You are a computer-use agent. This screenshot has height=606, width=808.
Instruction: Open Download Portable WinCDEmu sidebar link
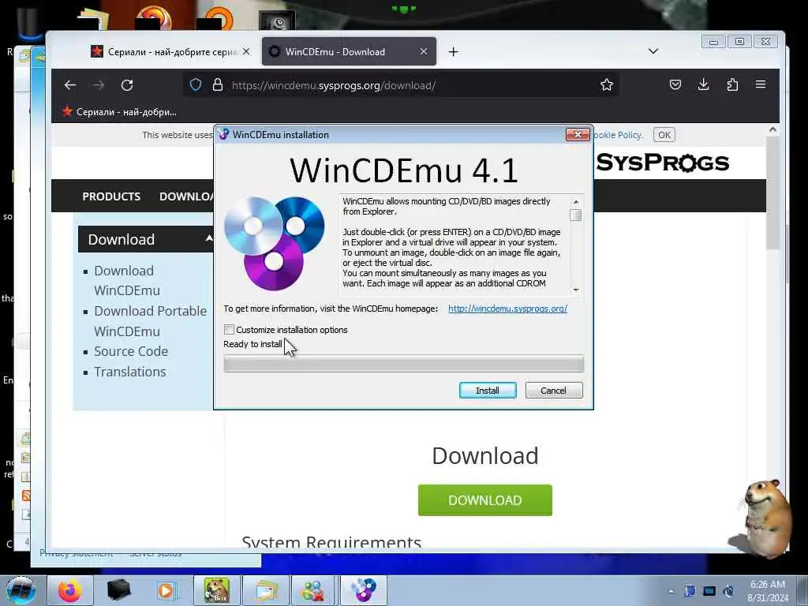pos(150,321)
